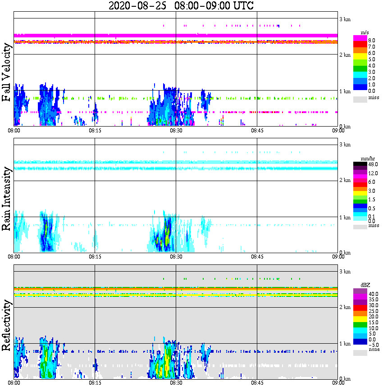
Task: Pick the gray 'miss' swatch in mm/hr legend
Action: coord(360,226)
